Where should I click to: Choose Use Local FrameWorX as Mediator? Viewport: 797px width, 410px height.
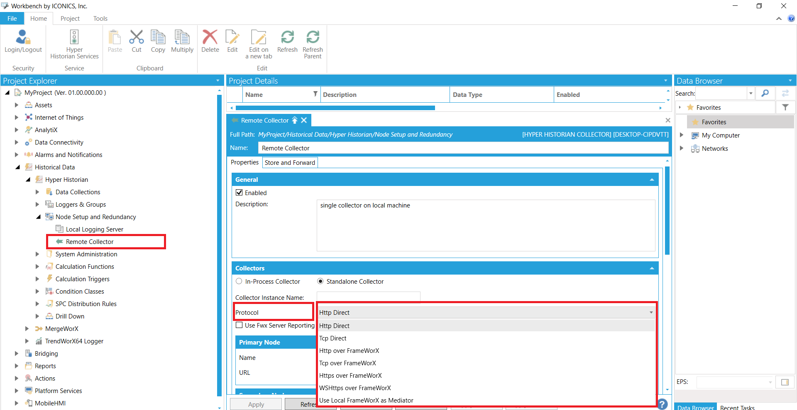486,400
